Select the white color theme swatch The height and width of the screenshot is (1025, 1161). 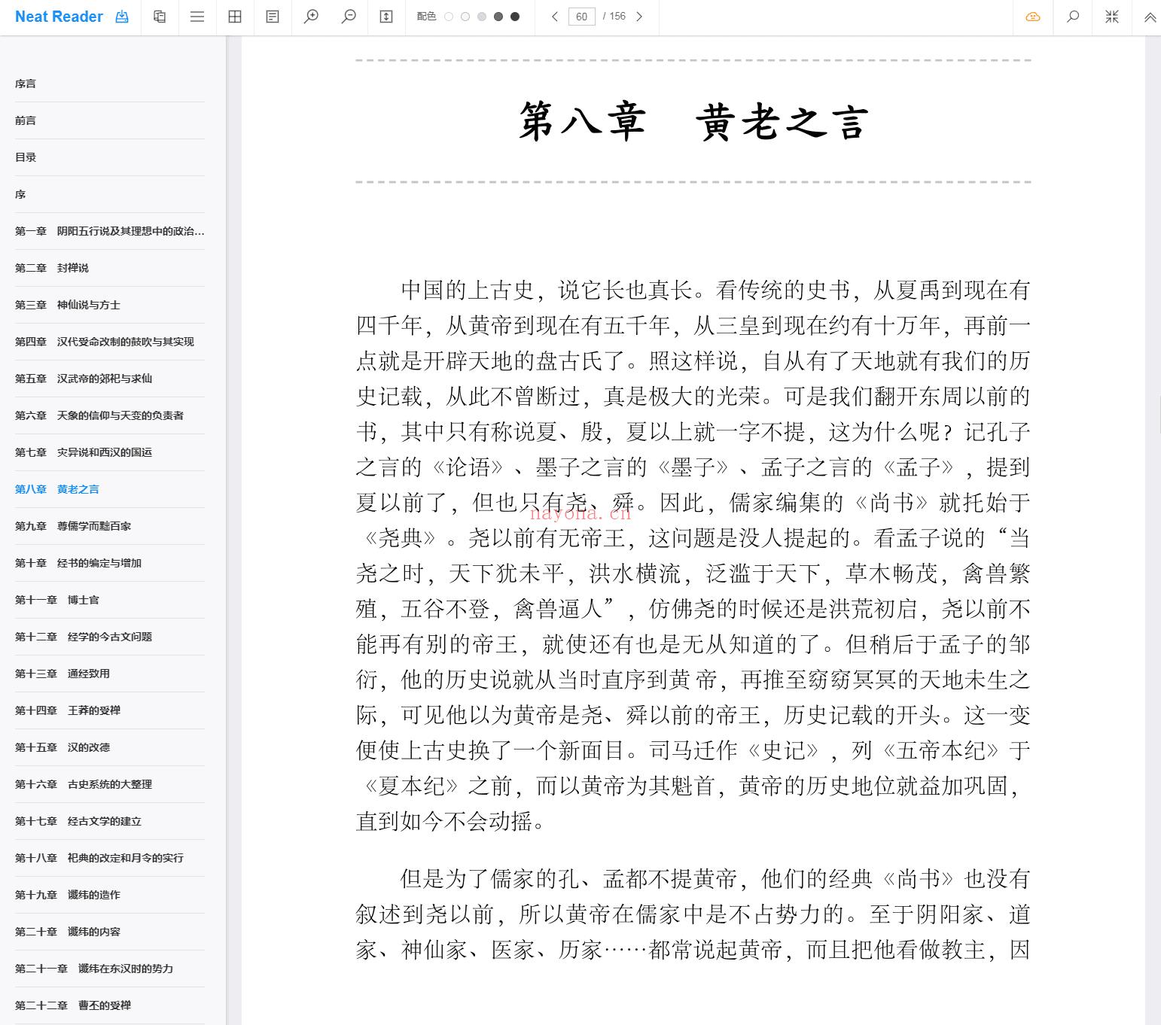pos(449,17)
